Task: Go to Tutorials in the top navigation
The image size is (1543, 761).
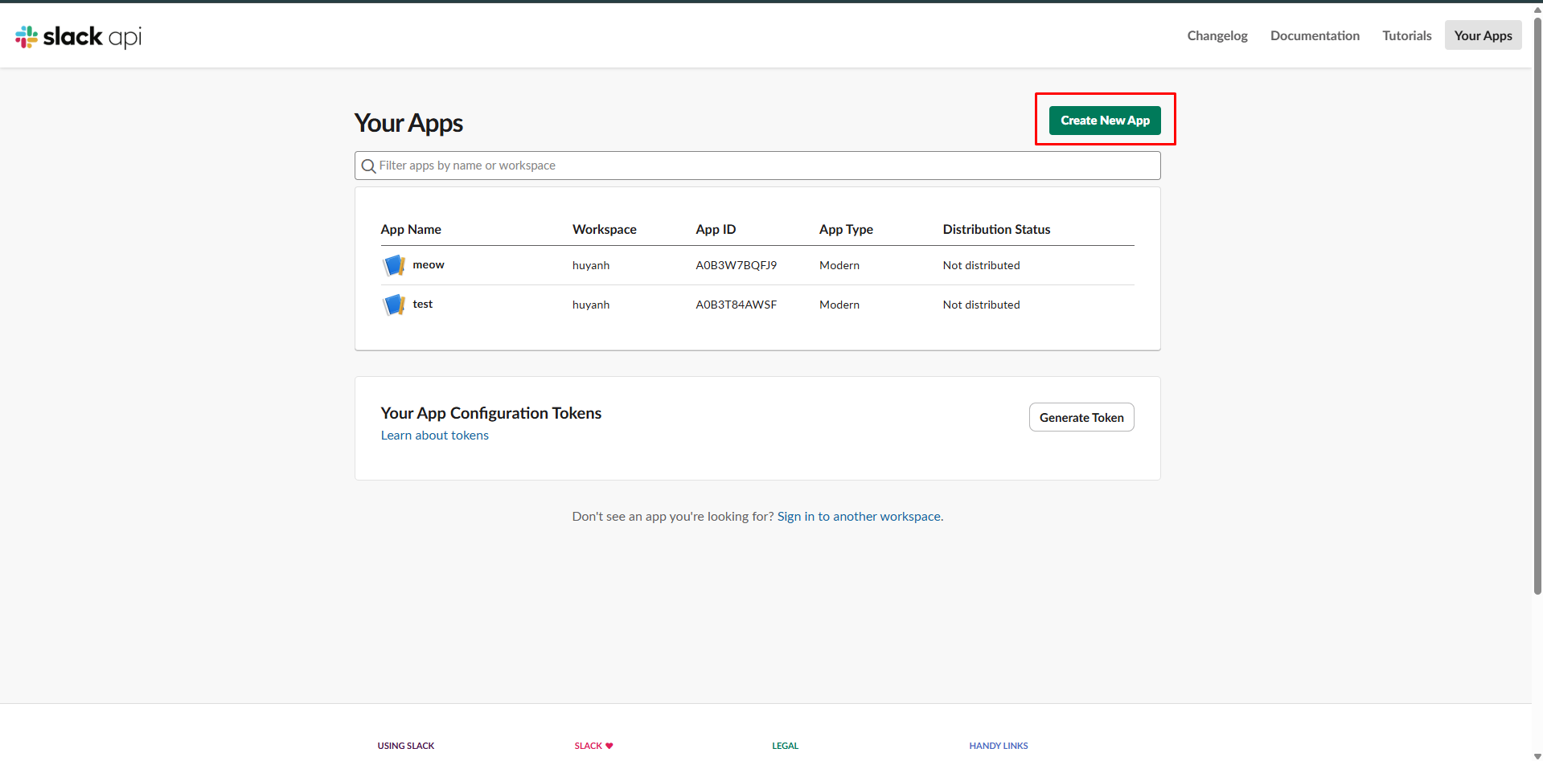Action: 1407,35
